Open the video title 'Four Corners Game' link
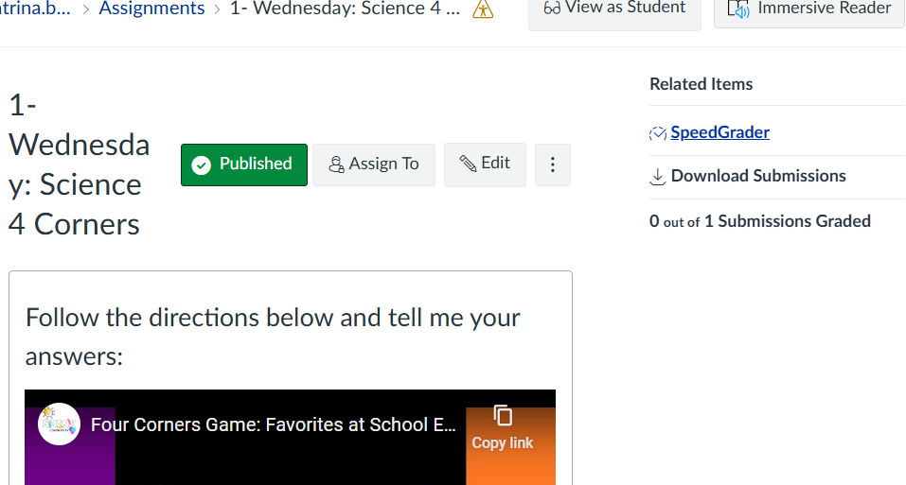Image resolution: width=906 pixels, height=485 pixels. (x=273, y=424)
